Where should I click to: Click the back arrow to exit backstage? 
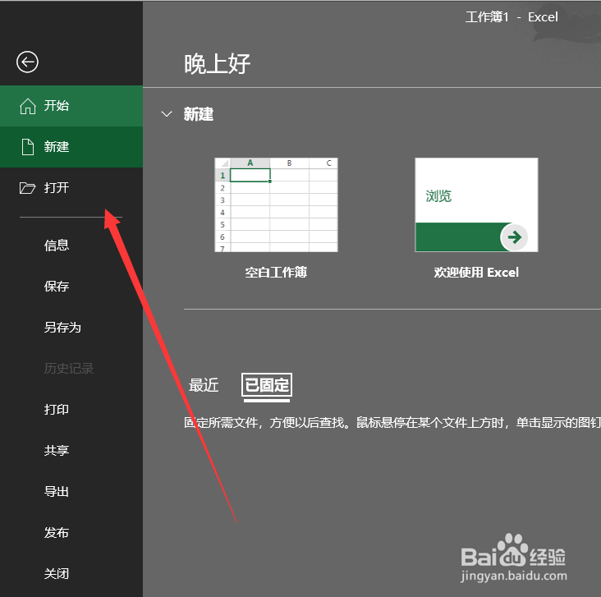pyautogui.click(x=27, y=62)
